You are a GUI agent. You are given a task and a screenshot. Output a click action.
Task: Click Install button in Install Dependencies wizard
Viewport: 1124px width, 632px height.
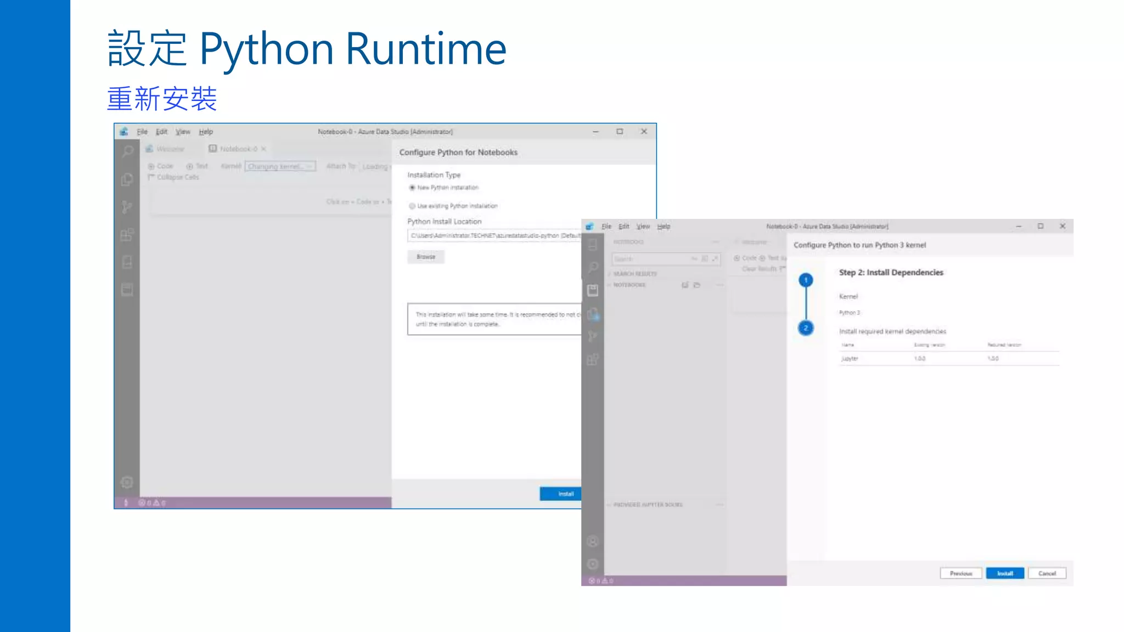tap(1005, 573)
